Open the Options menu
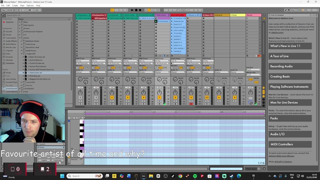The height and width of the screenshot is (180, 320). pyautogui.click(x=30, y=5)
